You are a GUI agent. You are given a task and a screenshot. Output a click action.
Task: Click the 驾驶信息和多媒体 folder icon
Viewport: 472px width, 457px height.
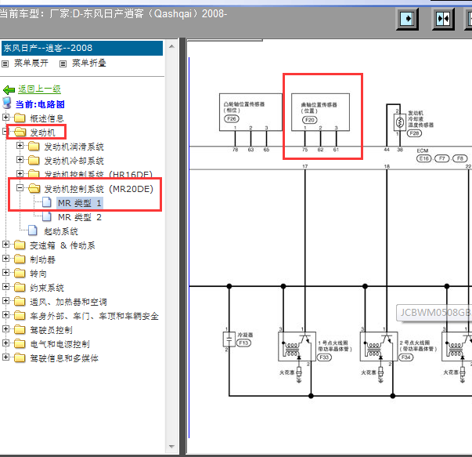pyautogui.click(x=20, y=357)
